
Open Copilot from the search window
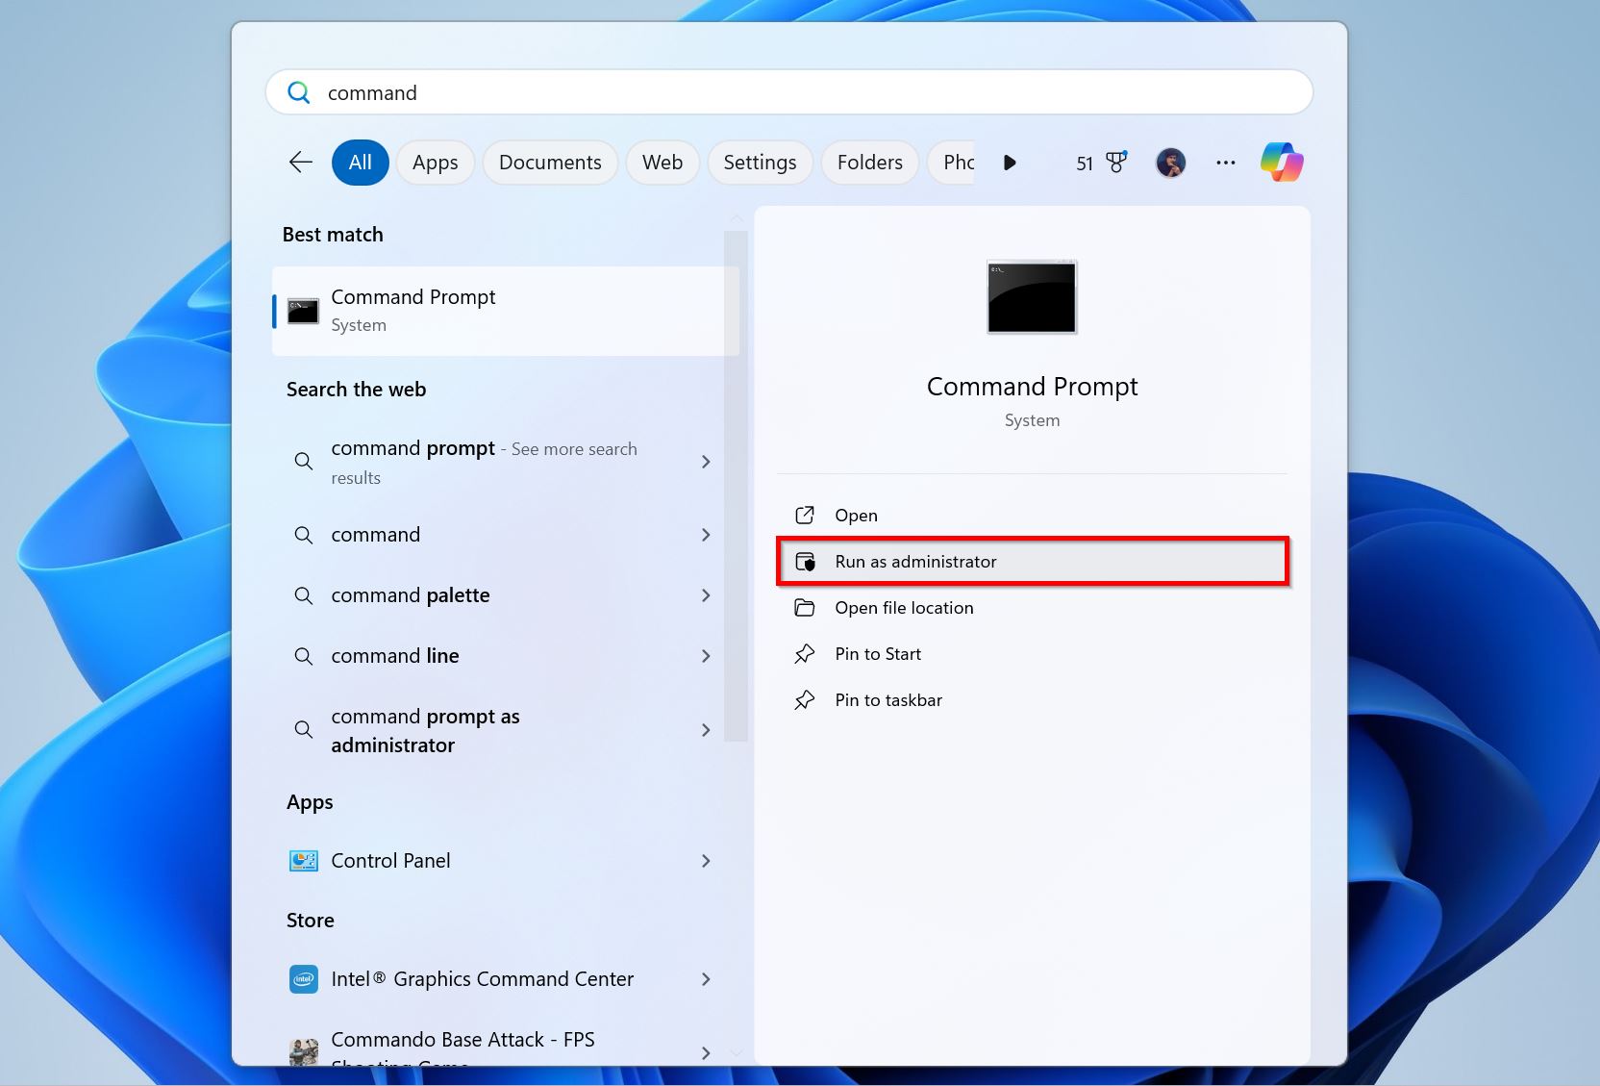1281,162
